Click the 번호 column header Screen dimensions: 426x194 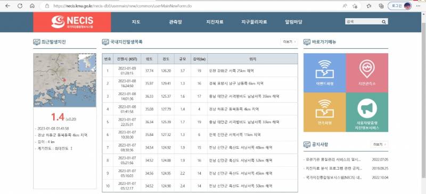[108, 59]
